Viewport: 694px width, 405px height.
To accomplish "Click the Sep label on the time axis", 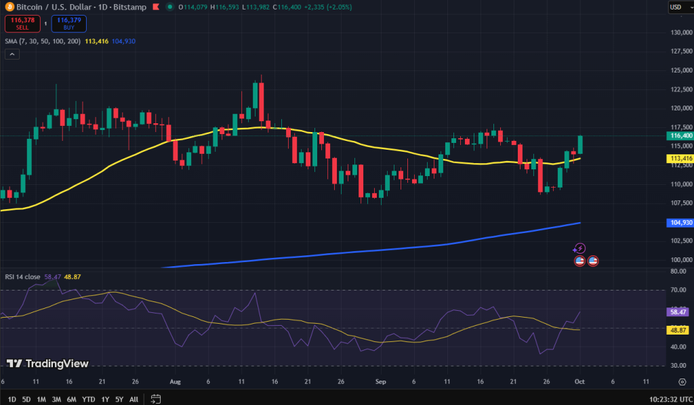I will 381,381.
